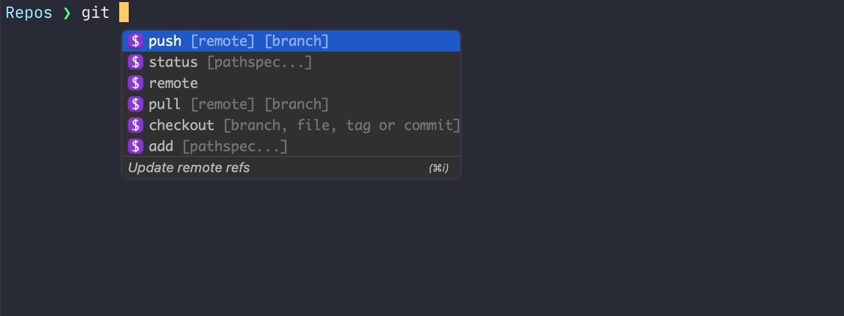844x316 pixels.
Task: Click the dollar icon beside status suggestion
Action: tap(136, 62)
